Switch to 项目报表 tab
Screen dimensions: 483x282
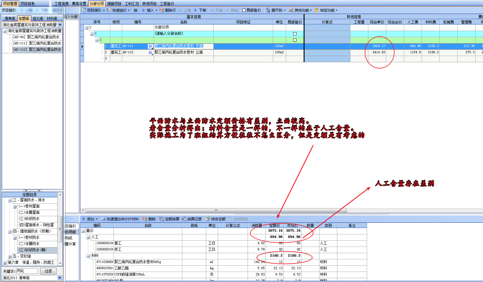pyautogui.click(x=27, y=4)
